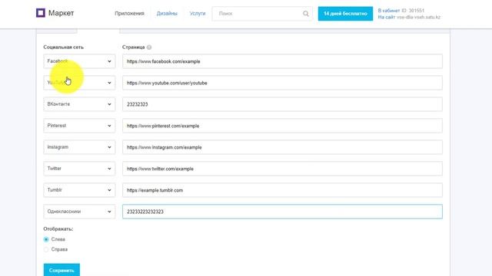Viewport: 492px width, 276px height.
Task: Click the Сохранить button
Action: [x=61, y=270]
